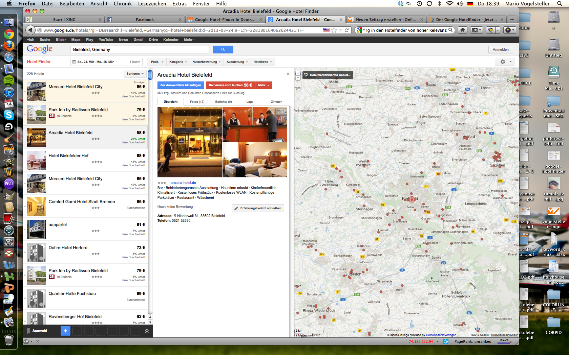This screenshot has height=355, width=569.
Task: Open the CORPID folder on desktop
Action: 553,326
